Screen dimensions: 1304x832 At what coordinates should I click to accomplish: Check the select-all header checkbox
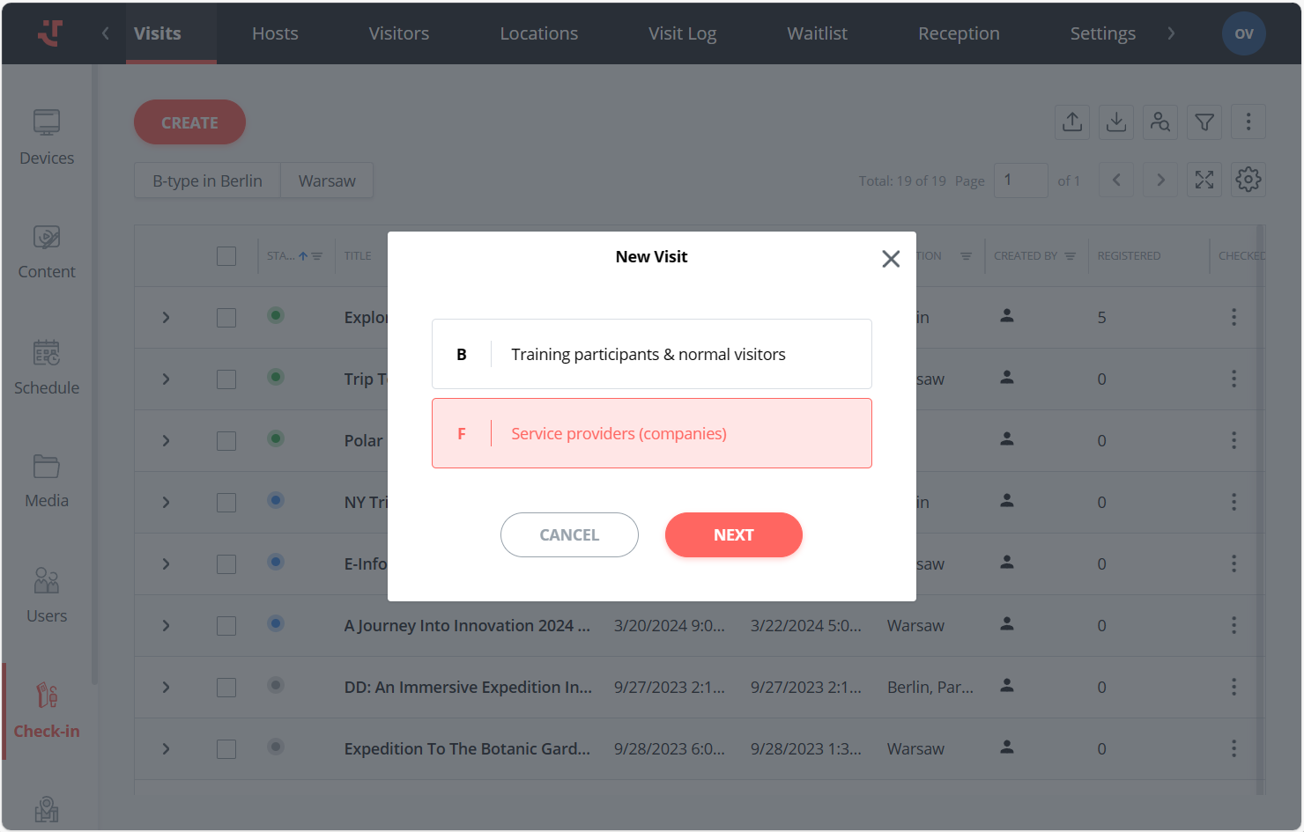pos(226,256)
